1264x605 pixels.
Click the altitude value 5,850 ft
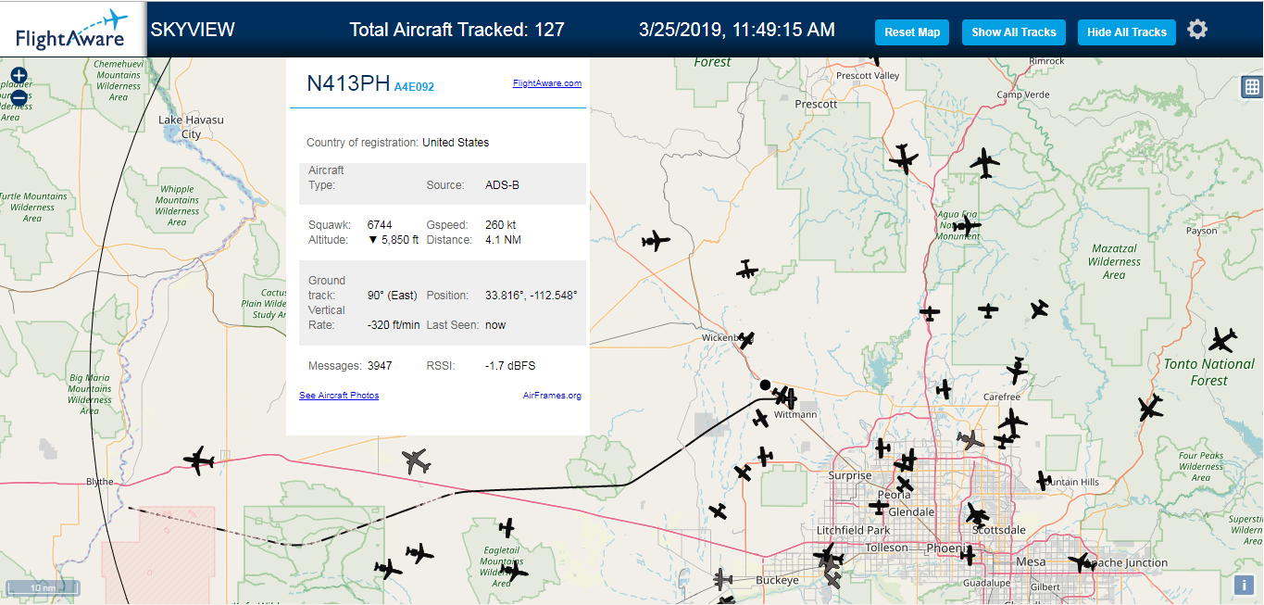394,240
